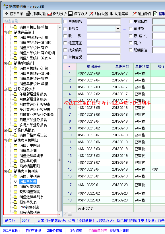Click folder icon of 销售价格体系汇总
The height and width of the screenshot is (234, 165).
tap(16, 135)
